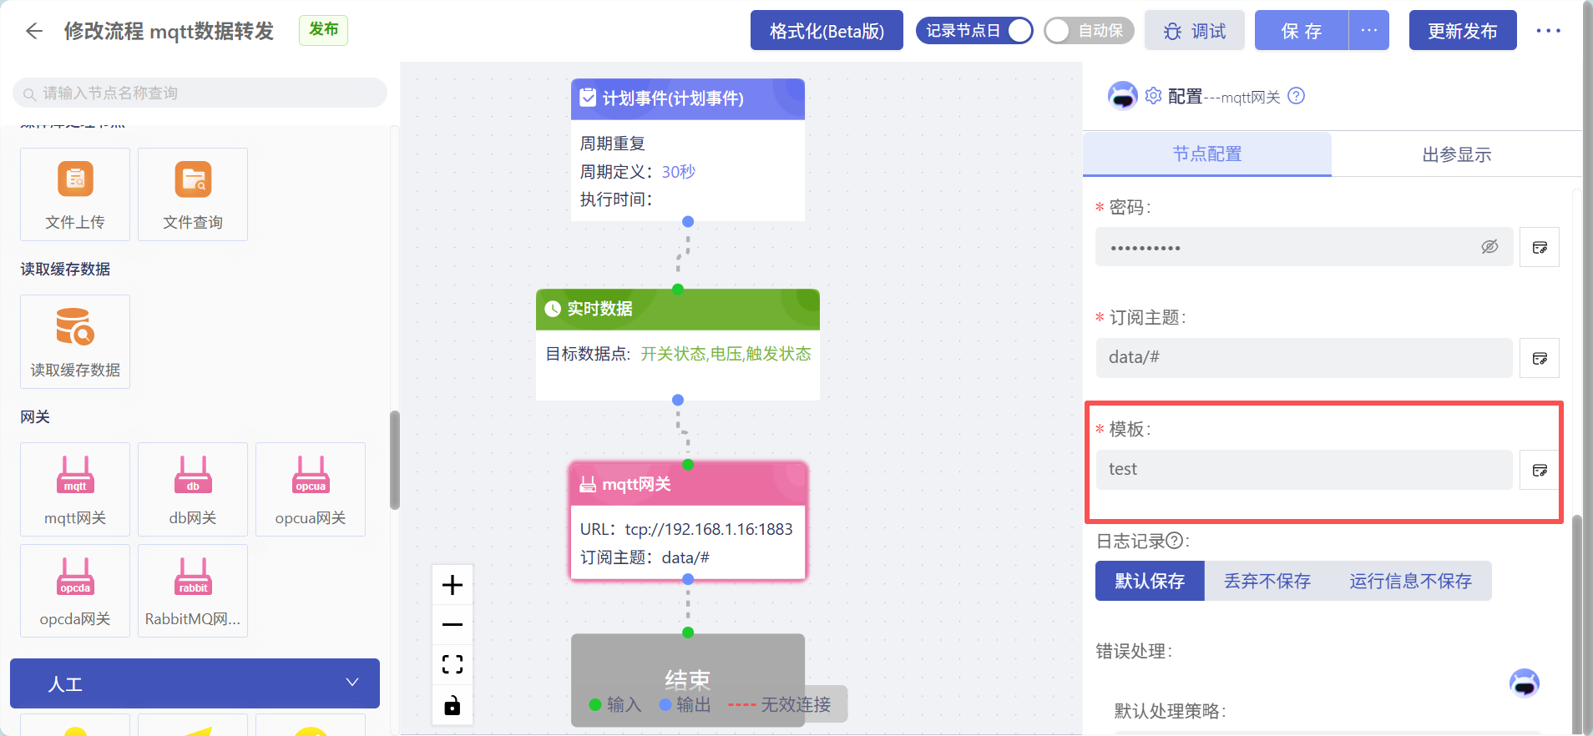Image resolution: width=1593 pixels, height=736 pixels.
Task: Click into the 密码 input field
Action: pyautogui.click(x=1304, y=247)
